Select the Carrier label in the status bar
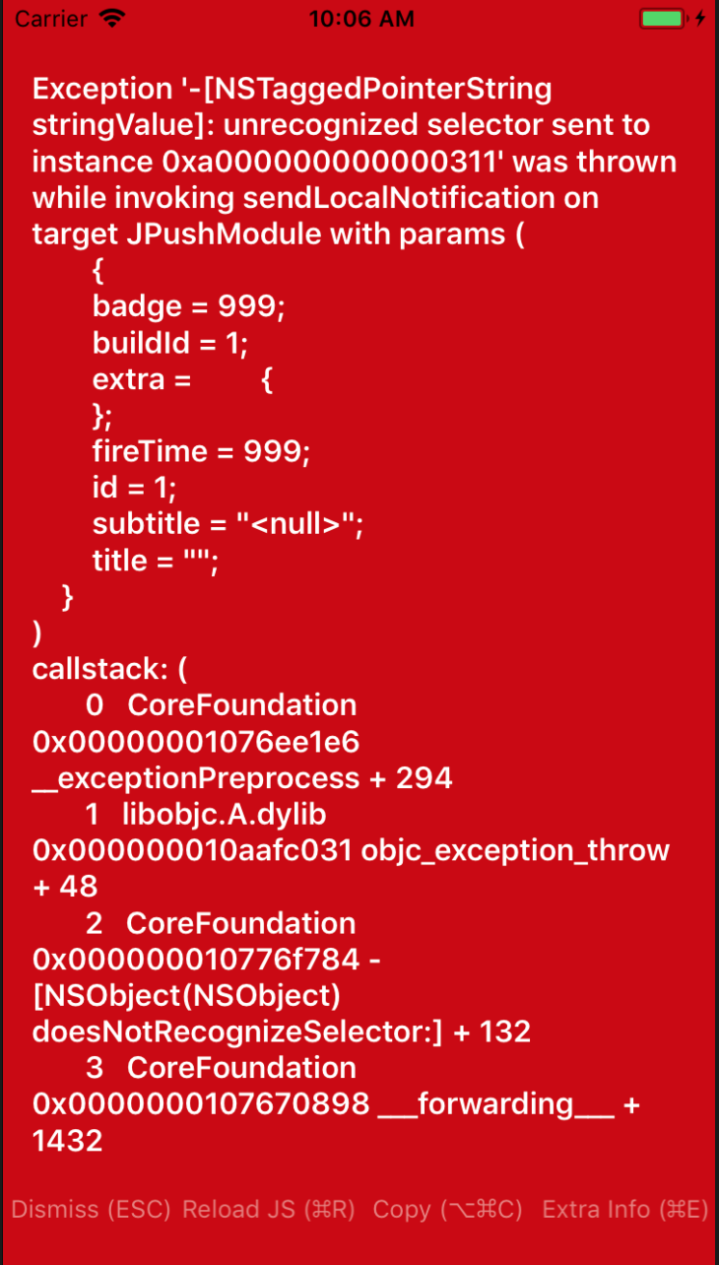This screenshot has height=1265, width=719. tap(50, 19)
